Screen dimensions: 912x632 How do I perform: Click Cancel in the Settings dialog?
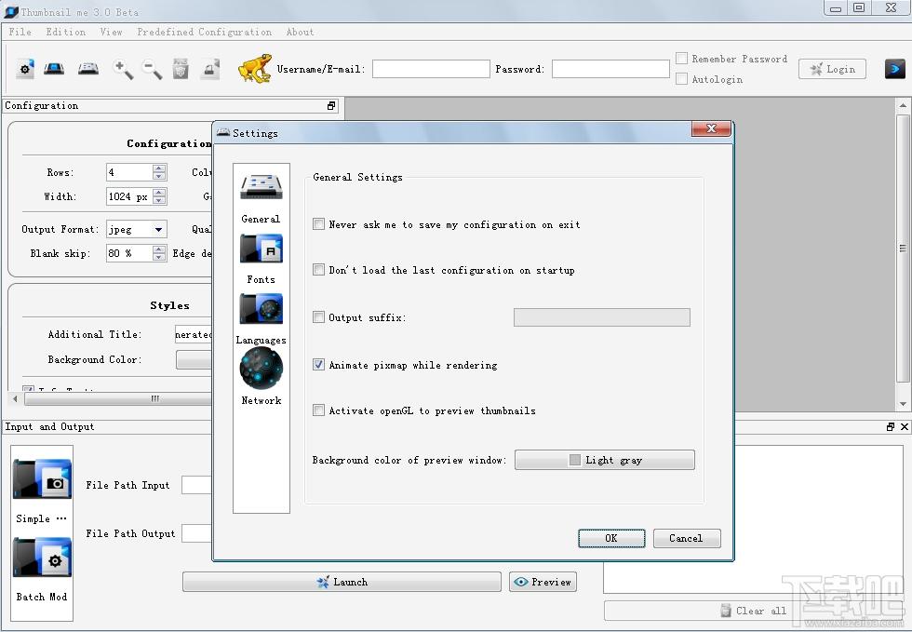[687, 538]
